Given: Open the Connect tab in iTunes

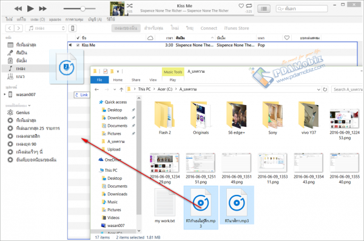Looking at the screenshot, I should coord(209,29).
